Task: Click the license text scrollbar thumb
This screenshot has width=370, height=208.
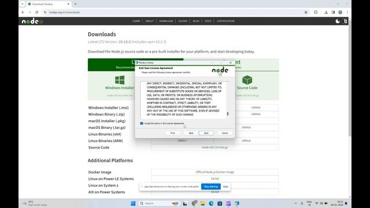Action: click(x=228, y=114)
